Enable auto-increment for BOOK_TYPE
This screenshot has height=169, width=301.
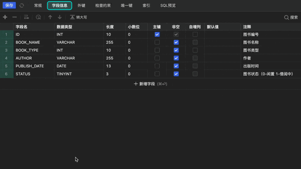click(195, 50)
